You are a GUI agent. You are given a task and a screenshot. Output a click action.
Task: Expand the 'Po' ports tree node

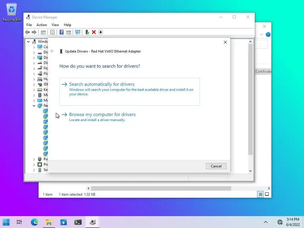point(34,159)
